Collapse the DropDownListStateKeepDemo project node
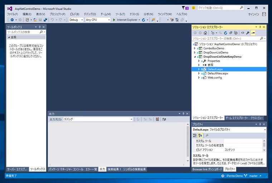The height and width of the screenshot is (183, 272). coord(195,57)
